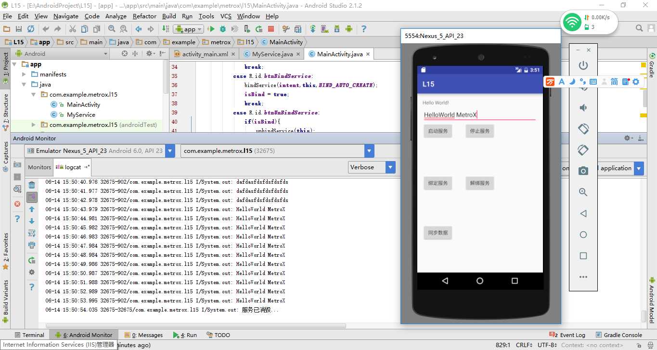This screenshot has width=657, height=350.
Task: Click the red Stop icon
Action: click(271, 29)
